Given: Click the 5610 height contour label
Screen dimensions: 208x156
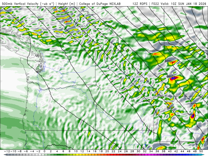Looking at the screenshot, I should pos(170,76).
